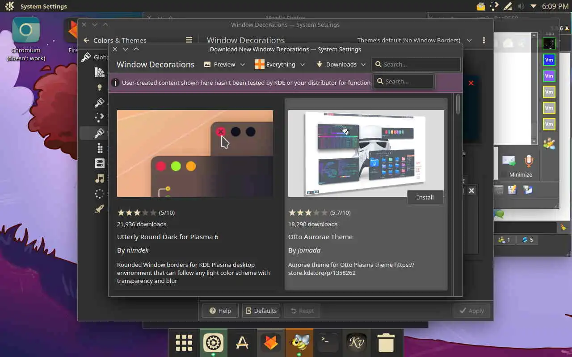The width and height of the screenshot is (572, 357).
Task: Expand the Everything category dropdown
Action: (280, 64)
